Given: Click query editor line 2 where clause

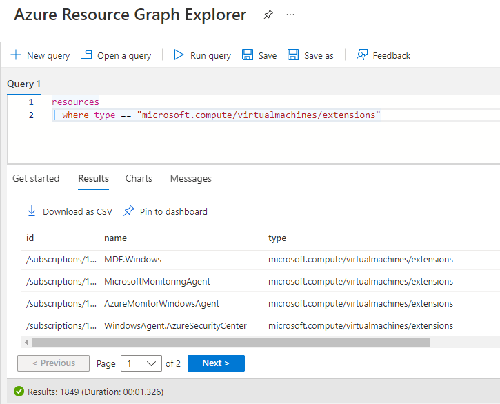Looking at the screenshot, I should 216,115.
